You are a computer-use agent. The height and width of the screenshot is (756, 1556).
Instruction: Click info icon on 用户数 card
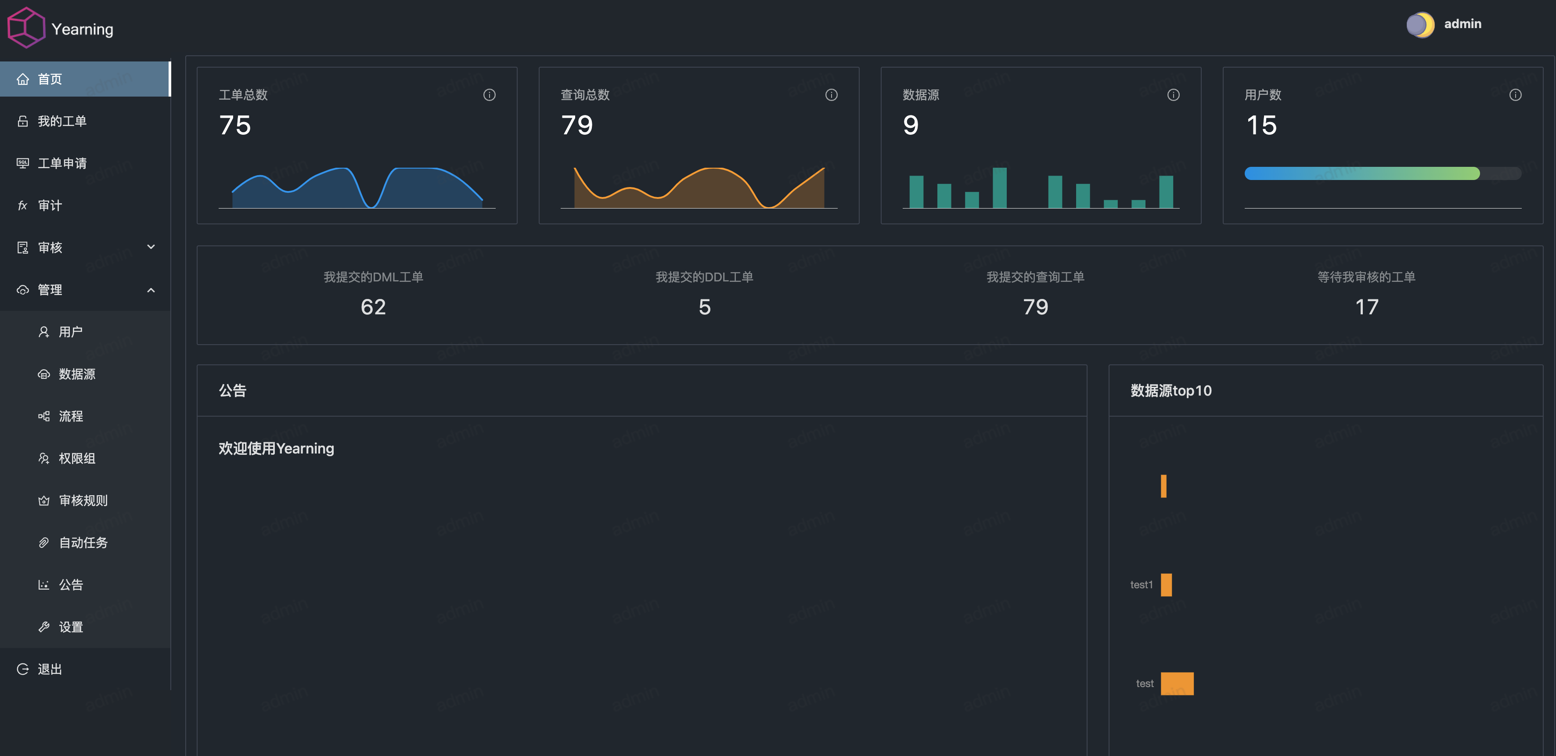tap(1515, 95)
